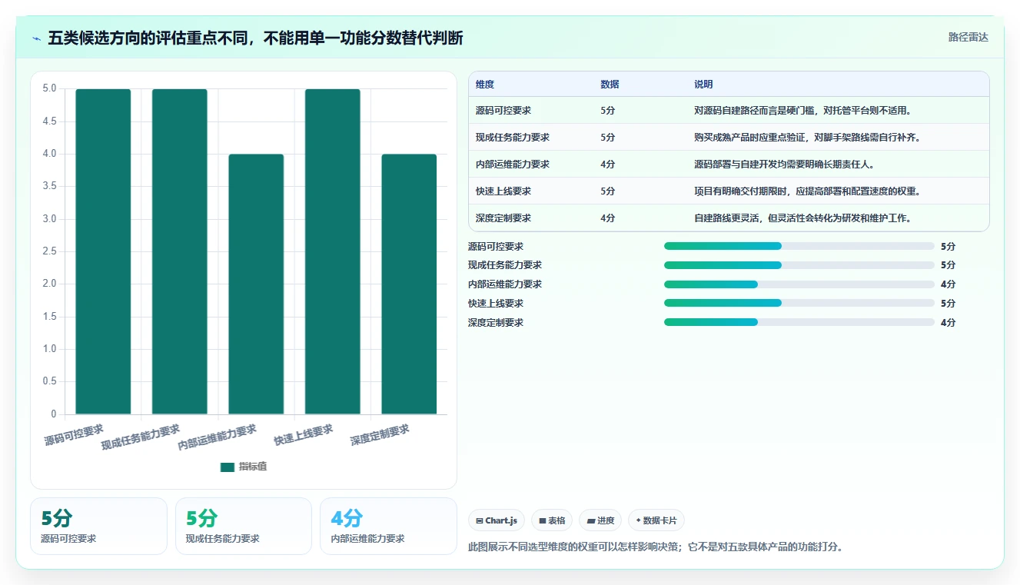Select the Chart.js tag chip
Image resolution: width=1020 pixels, height=585 pixels.
(497, 520)
